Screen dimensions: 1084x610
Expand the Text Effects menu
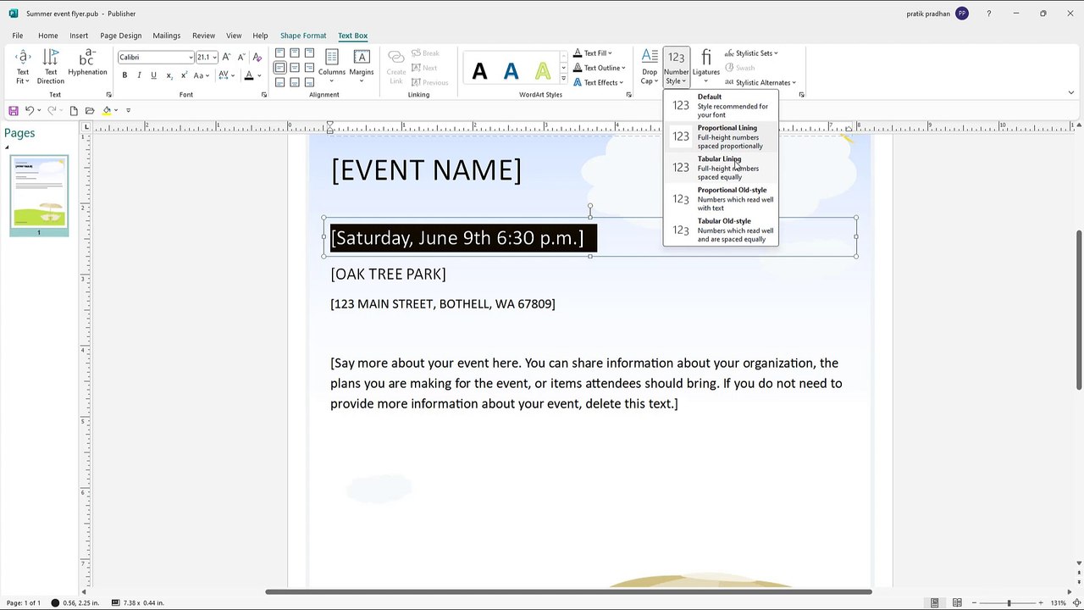coord(598,82)
